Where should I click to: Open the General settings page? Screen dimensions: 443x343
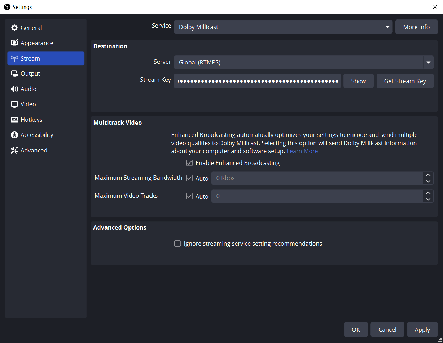click(46, 28)
